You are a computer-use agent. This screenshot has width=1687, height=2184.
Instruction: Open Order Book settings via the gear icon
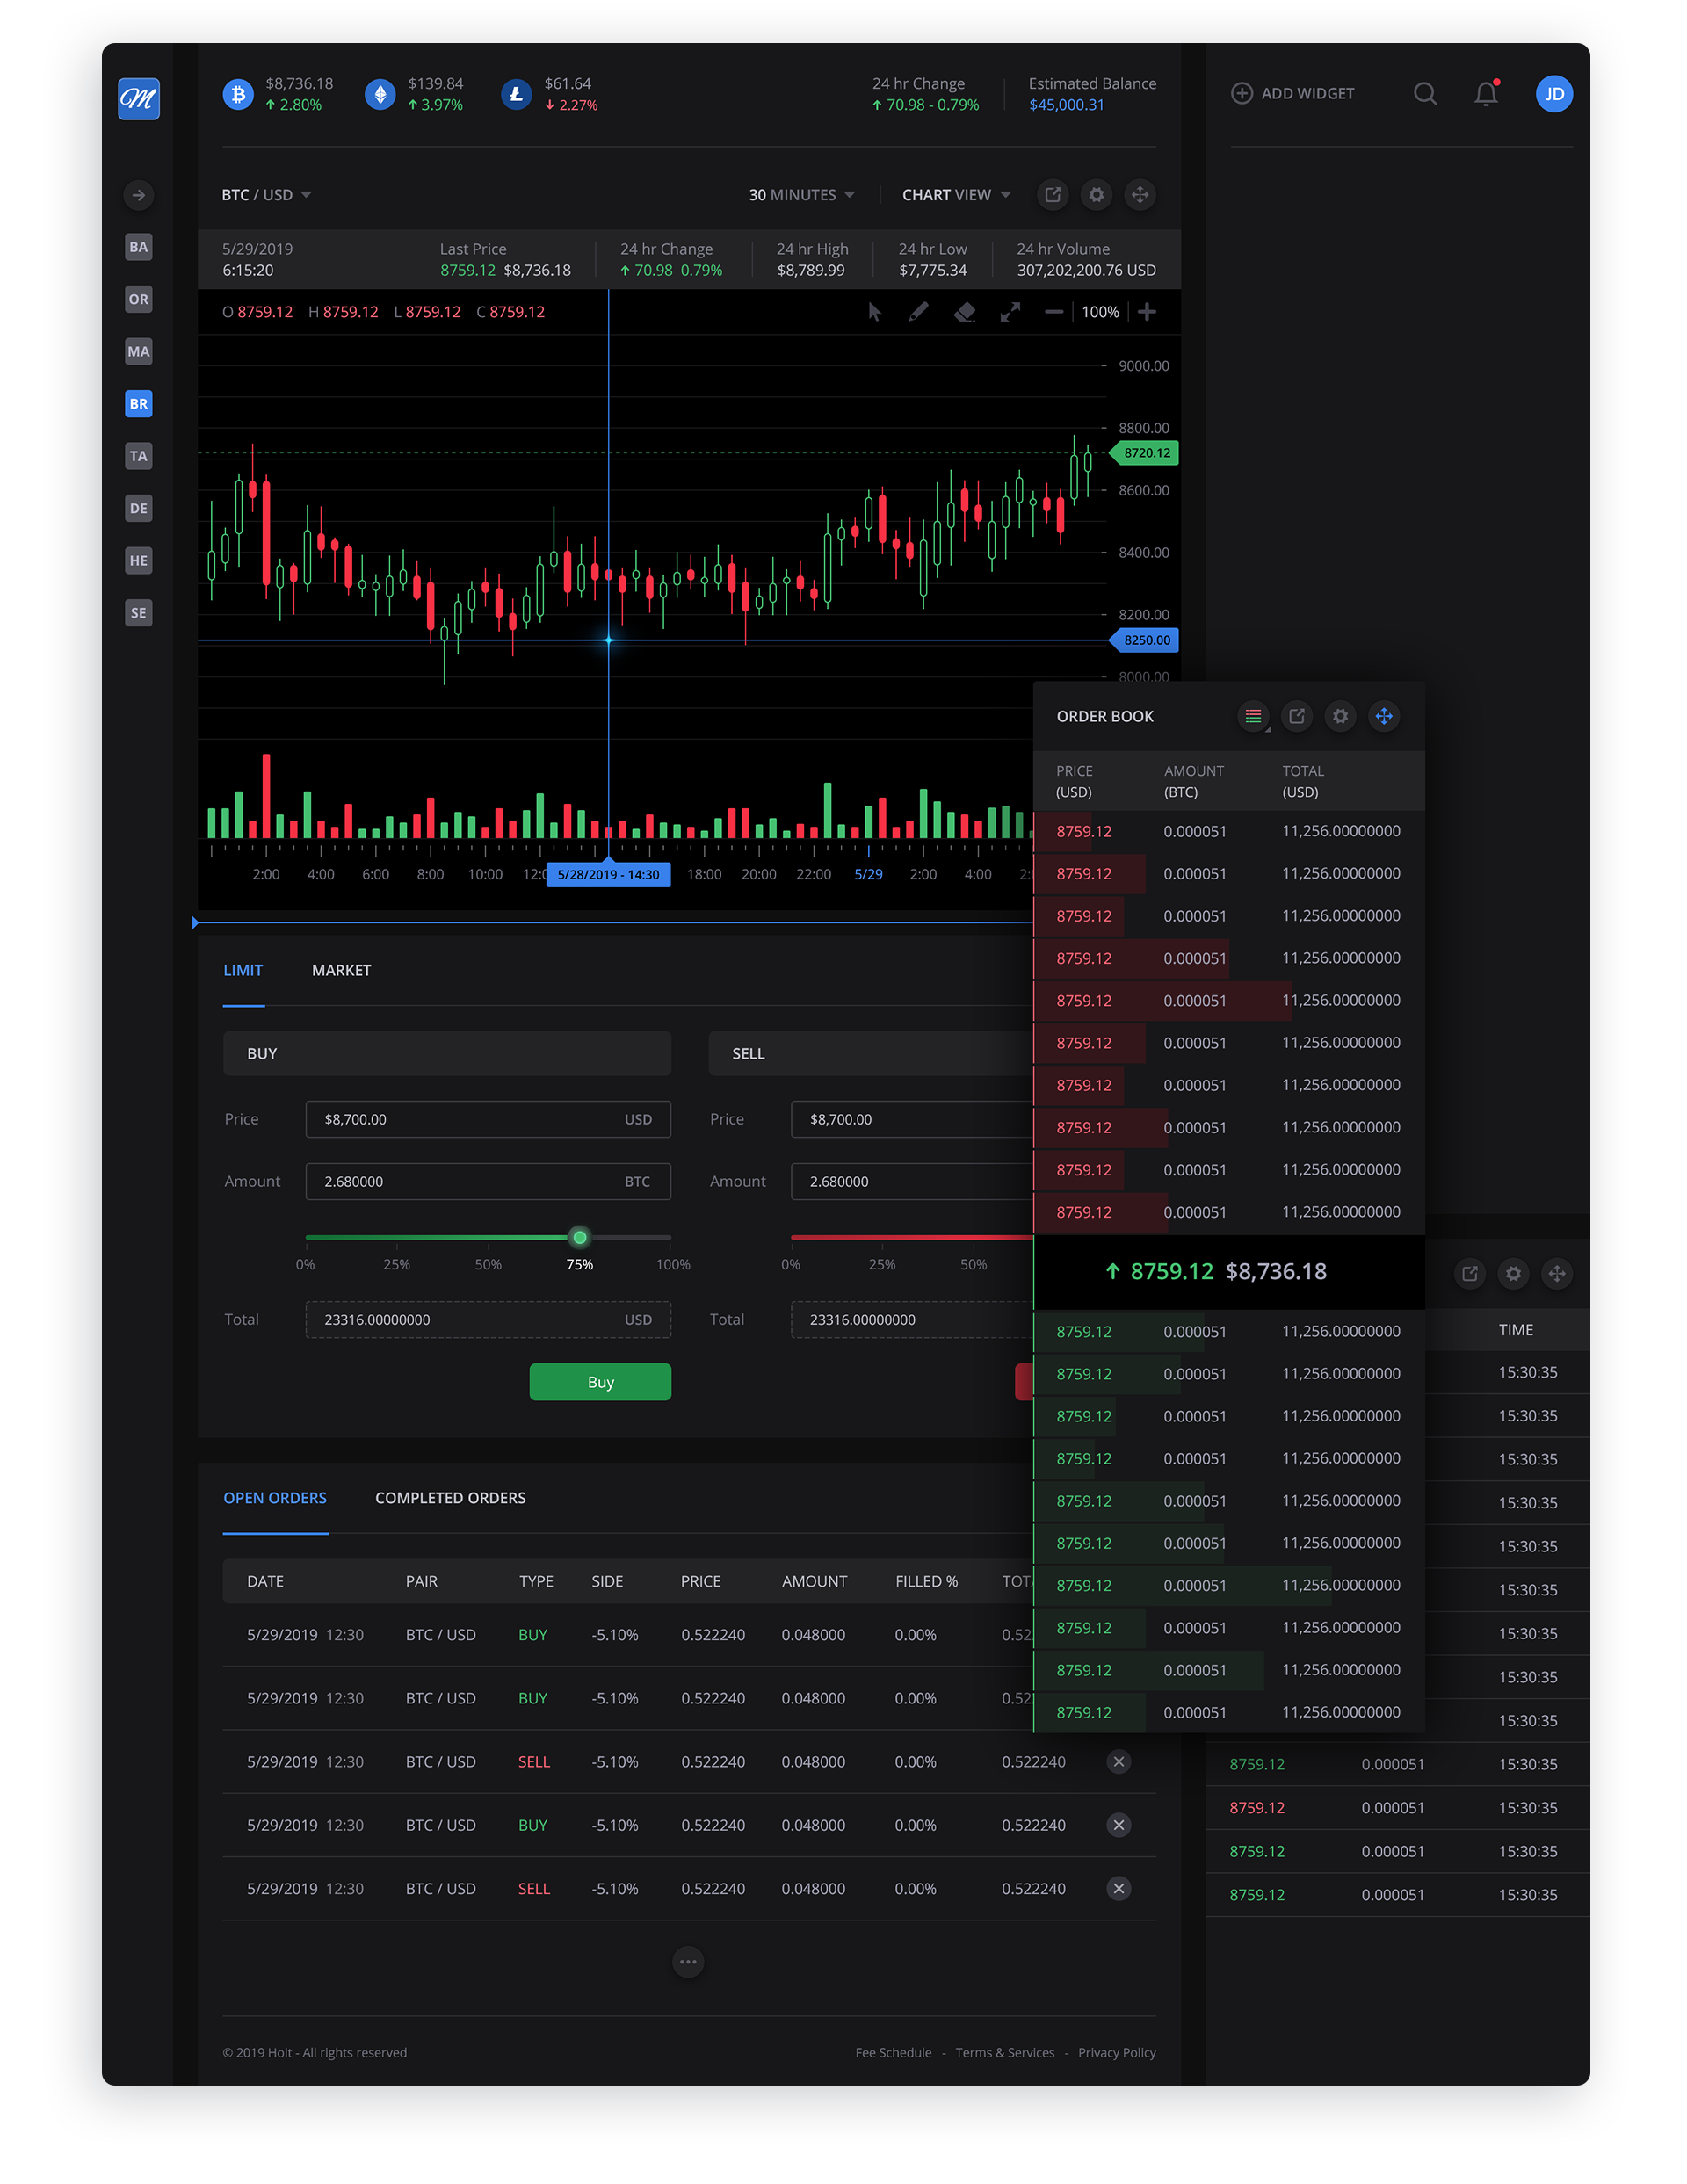pyautogui.click(x=1340, y=716)
